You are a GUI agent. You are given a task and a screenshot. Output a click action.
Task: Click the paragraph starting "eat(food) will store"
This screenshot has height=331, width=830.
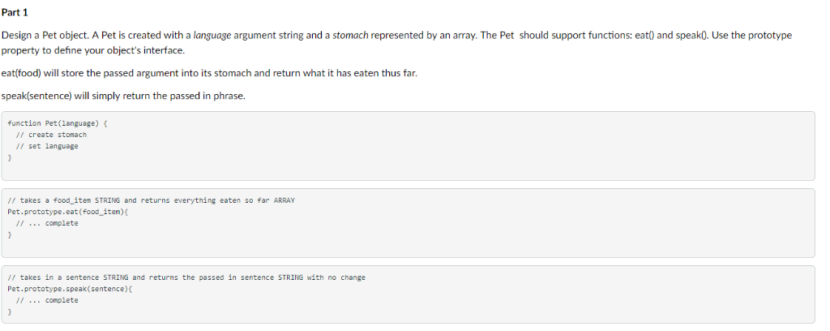pyautogui.click(x=210, y=74)
